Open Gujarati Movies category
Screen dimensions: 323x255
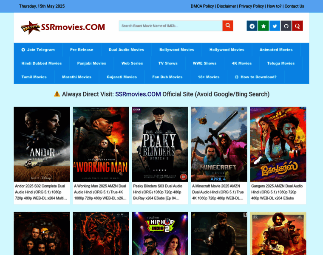(x=122, y=77)
